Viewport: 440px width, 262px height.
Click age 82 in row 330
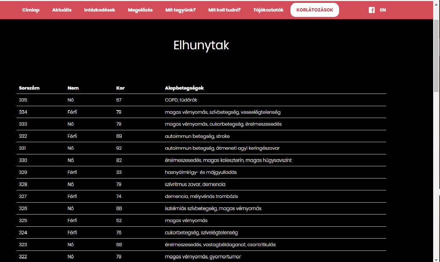(x=119, y=160)
